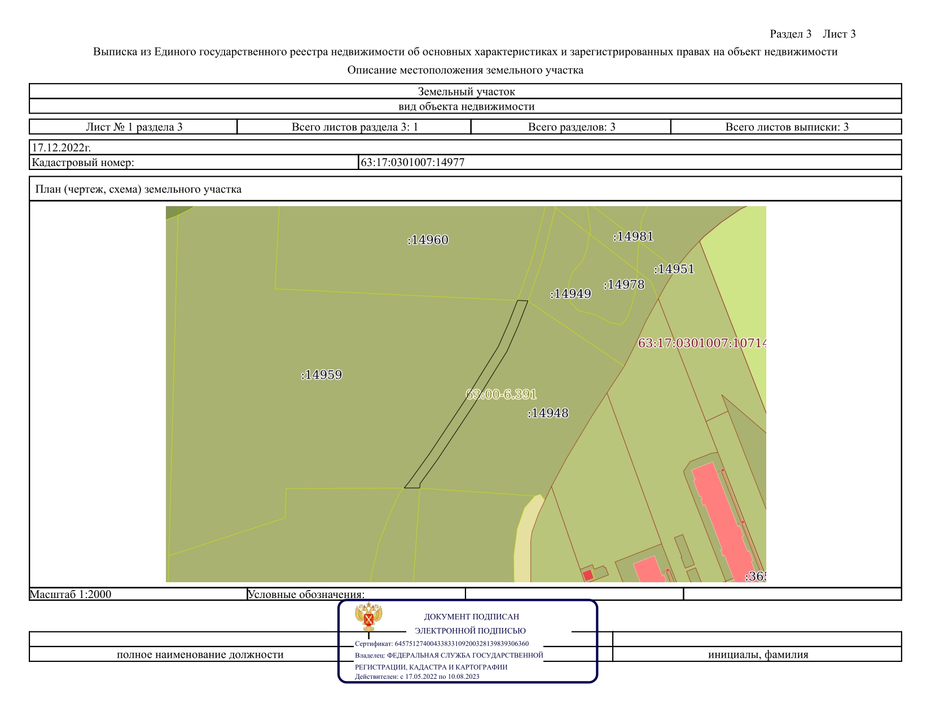
Task: Click the date 17.12.2022г.
Action: (62, 148)
